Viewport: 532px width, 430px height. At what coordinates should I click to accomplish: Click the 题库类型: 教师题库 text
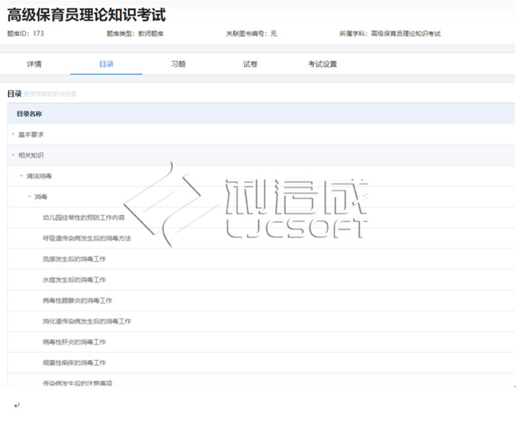coord(135,34)
